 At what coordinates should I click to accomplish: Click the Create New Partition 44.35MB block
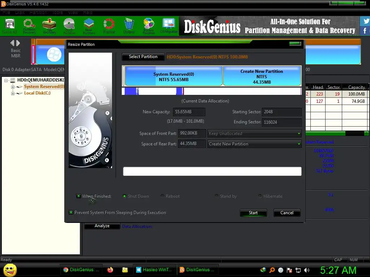(x=262, y=76)
